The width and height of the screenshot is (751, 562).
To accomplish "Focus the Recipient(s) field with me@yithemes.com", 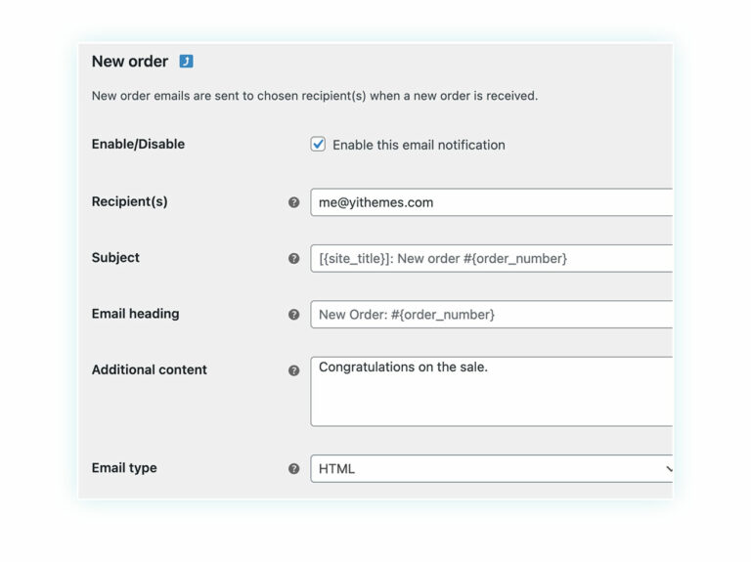I will [489, 202].
